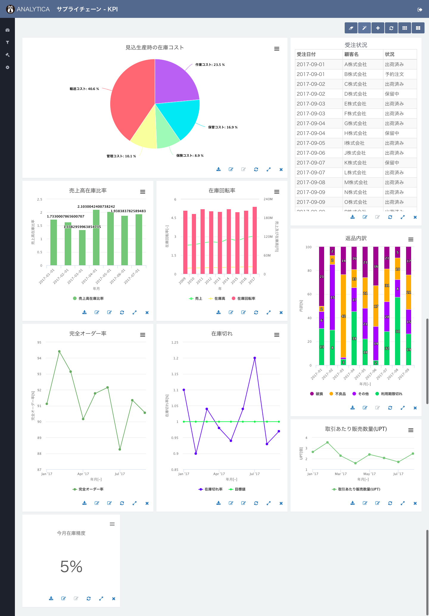
Task: Open the 取引あたり販売数量(UPT) chart context menu
Action: click(x=411, y=430)
